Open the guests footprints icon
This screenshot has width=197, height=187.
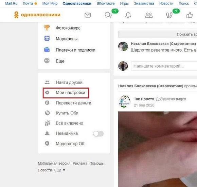point(169,15)
